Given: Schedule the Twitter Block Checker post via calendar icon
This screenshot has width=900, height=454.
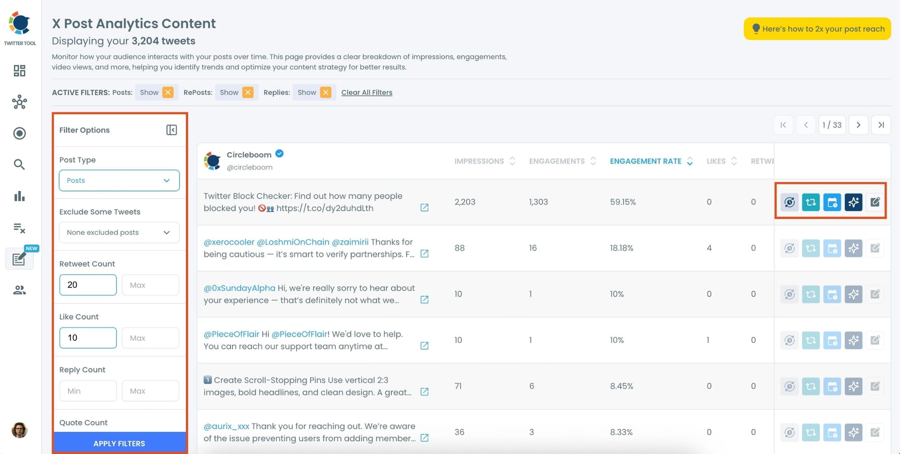Looking at the screenshot, I should 832,202.
